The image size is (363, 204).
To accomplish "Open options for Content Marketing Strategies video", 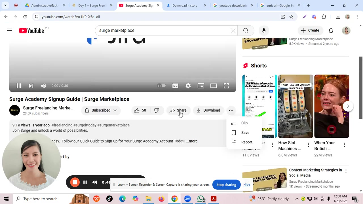I will point(346,171).
